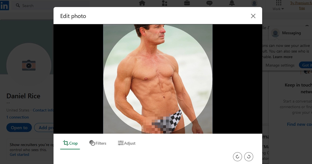Open LinkedIn Home feed
312x164 pixels.
(x=142, y=4)
